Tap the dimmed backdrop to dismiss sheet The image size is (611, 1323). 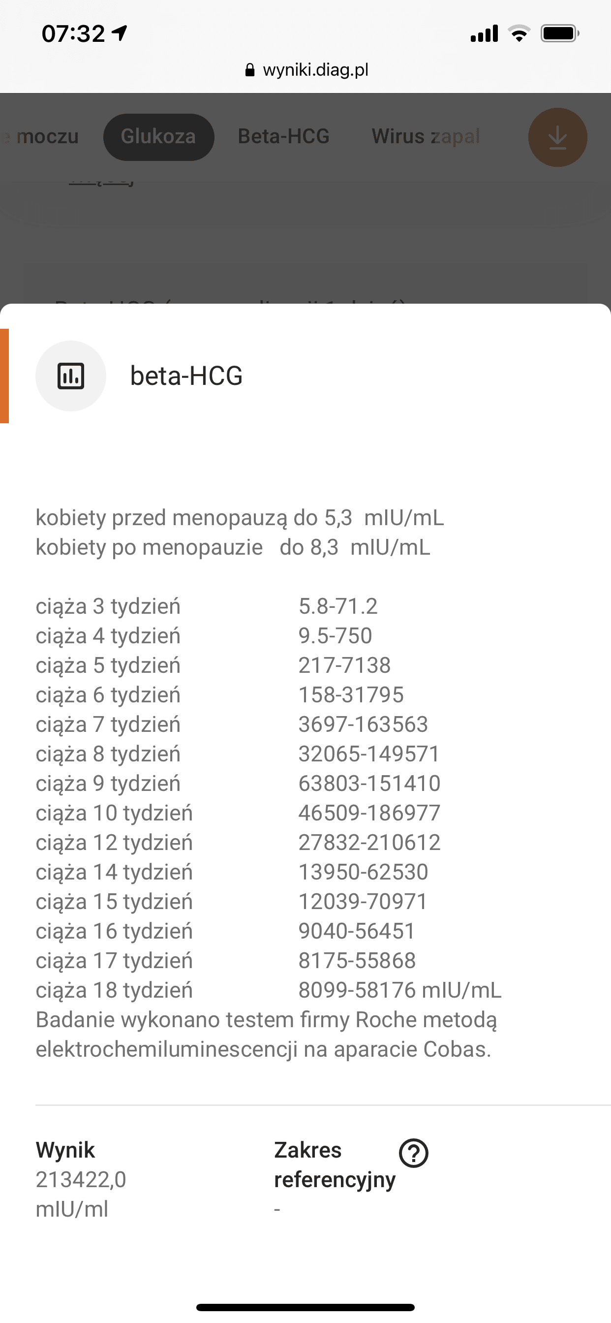click(305, 231)
